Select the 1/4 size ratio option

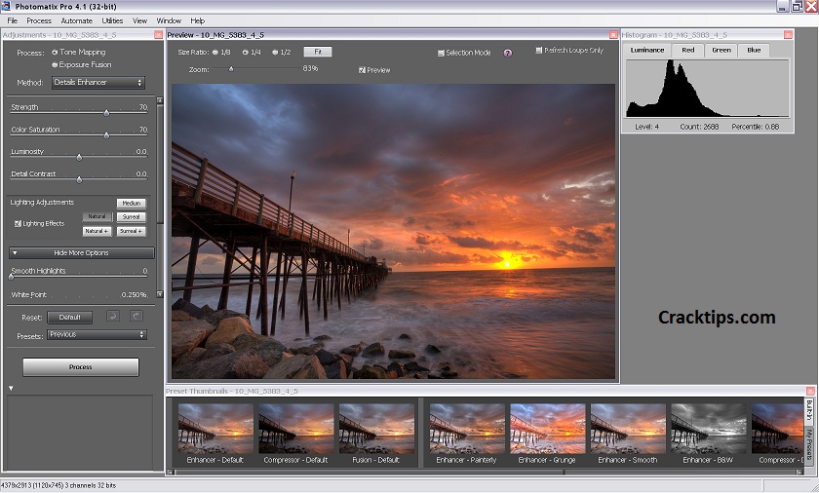click(244, 53)
